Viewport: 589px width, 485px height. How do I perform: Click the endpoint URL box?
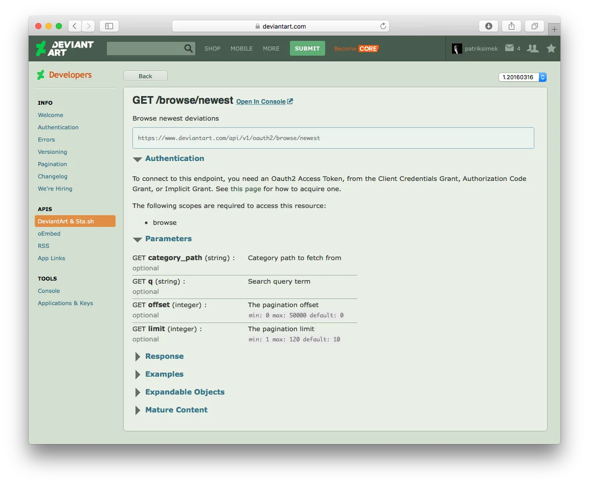coord(333,138)
